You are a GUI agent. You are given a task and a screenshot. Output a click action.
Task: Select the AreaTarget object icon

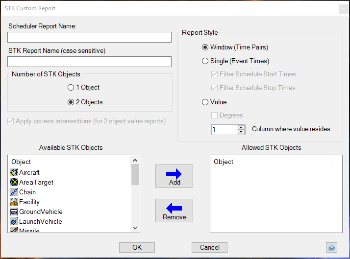[x=14, y=182]
